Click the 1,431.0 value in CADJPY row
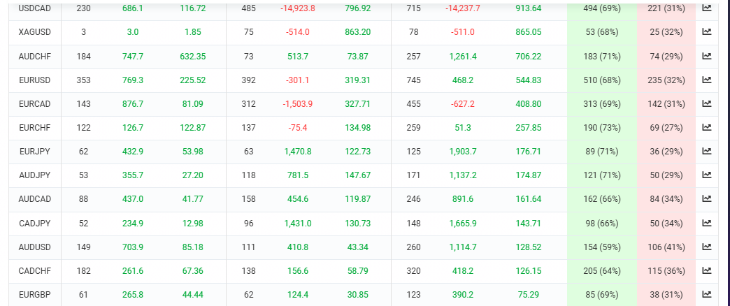Viewport: 730px width, 306px height. [x=297, y=224]
